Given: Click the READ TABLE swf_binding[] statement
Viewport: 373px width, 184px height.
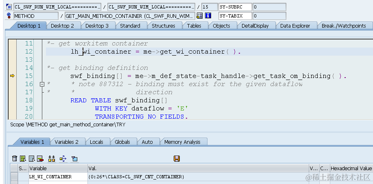Looking at the screenshot, I should (119, 100).
